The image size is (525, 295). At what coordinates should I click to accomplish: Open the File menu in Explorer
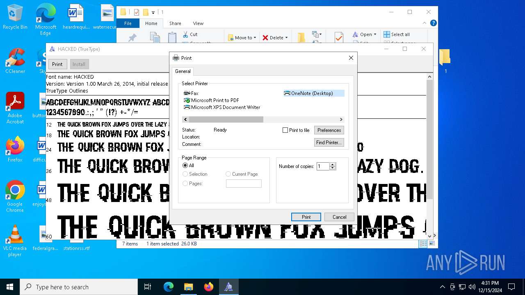[x=128, y=23]
